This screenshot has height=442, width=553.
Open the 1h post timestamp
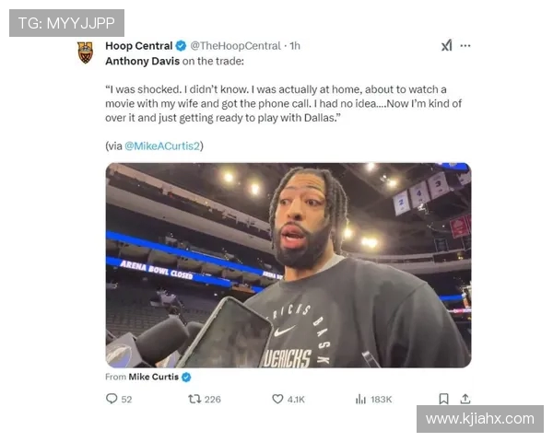tap(295, 46)
